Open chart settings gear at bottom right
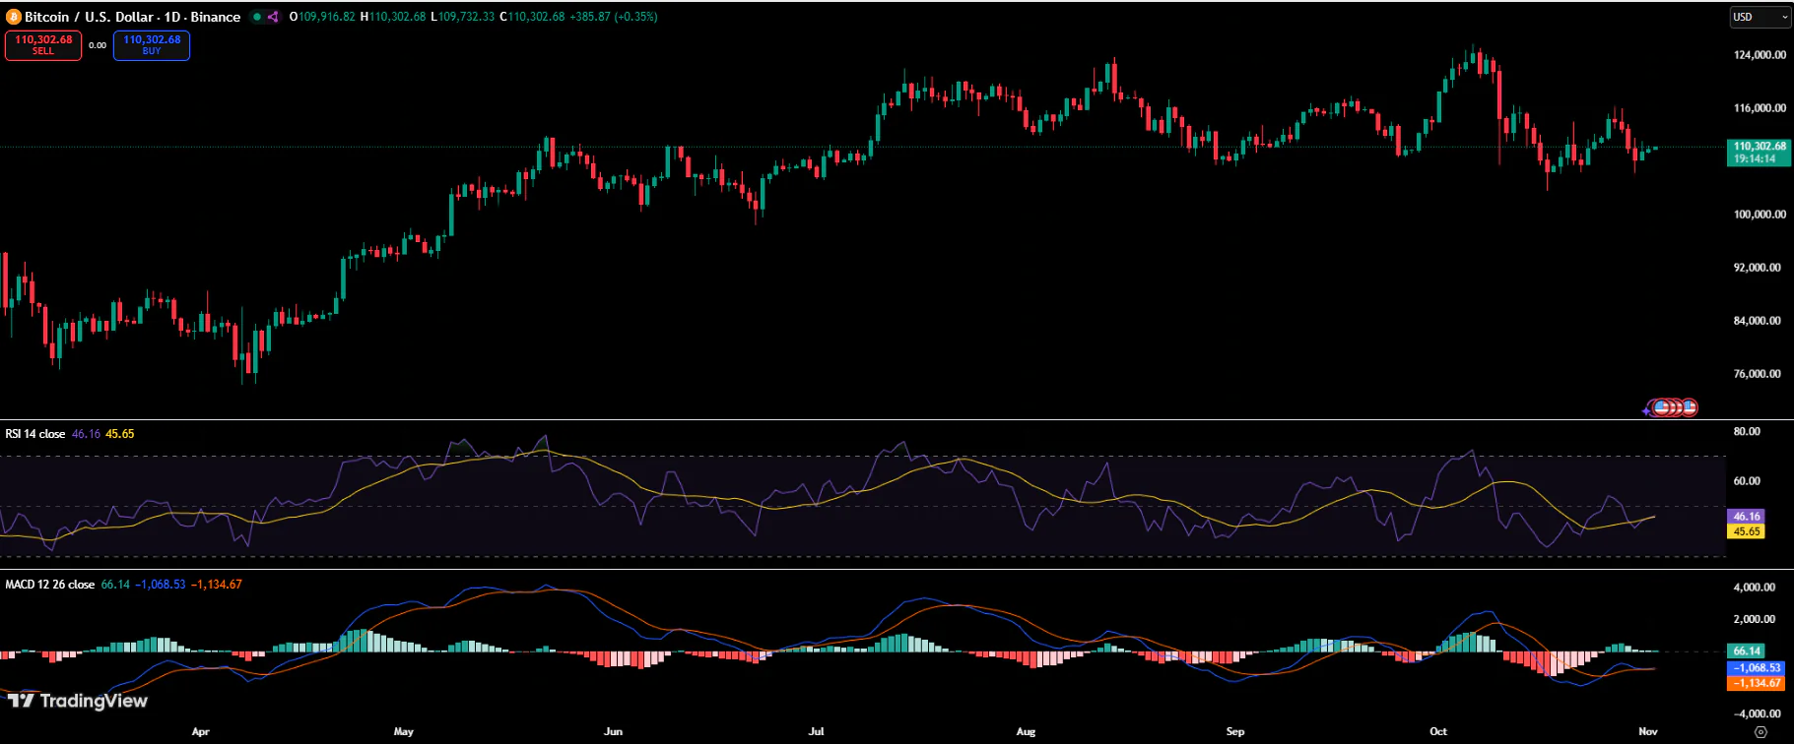 click(1761, 732)
